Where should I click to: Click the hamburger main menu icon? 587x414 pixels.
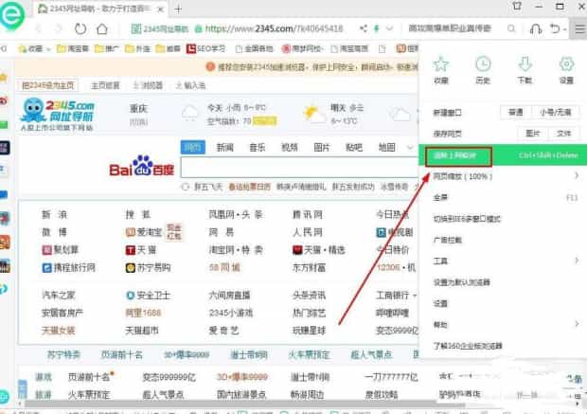(579, 29)
